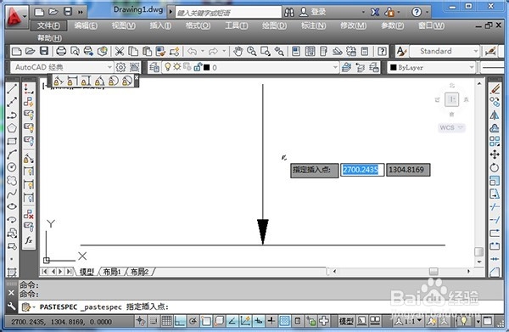509x332 pixels.
Task: Select the Pan hand tool
Action: click(x=238, y=51)
